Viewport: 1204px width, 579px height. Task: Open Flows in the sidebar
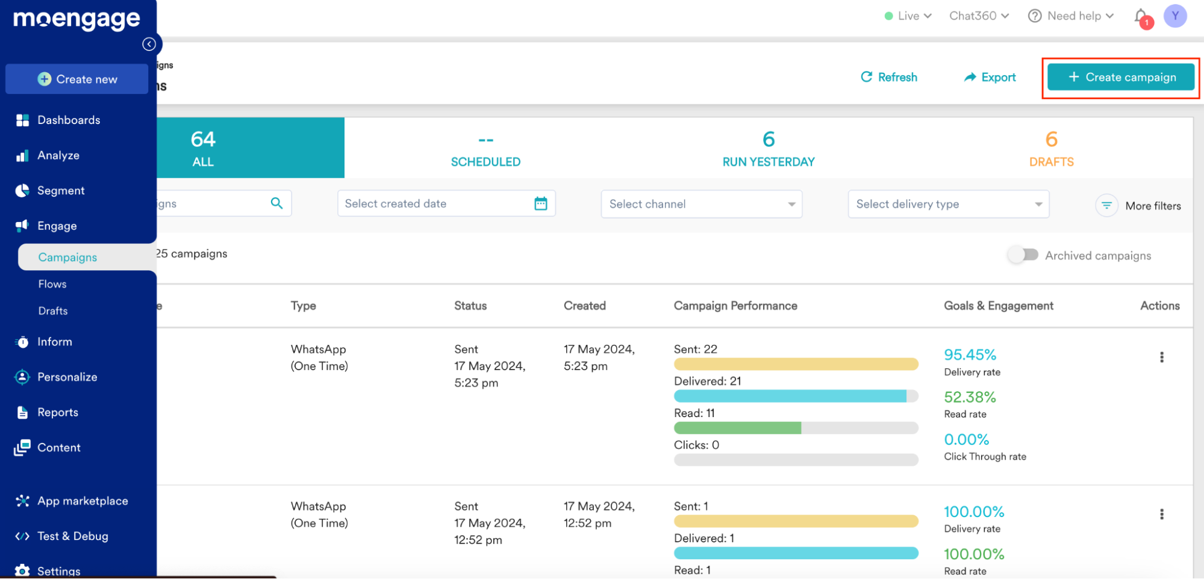pyautogui.click(x=52, y=284)
